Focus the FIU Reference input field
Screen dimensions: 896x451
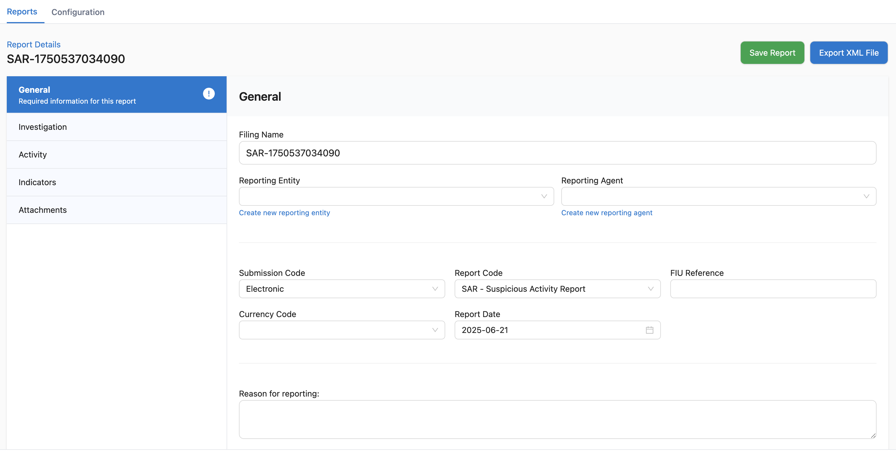point(773,289)
